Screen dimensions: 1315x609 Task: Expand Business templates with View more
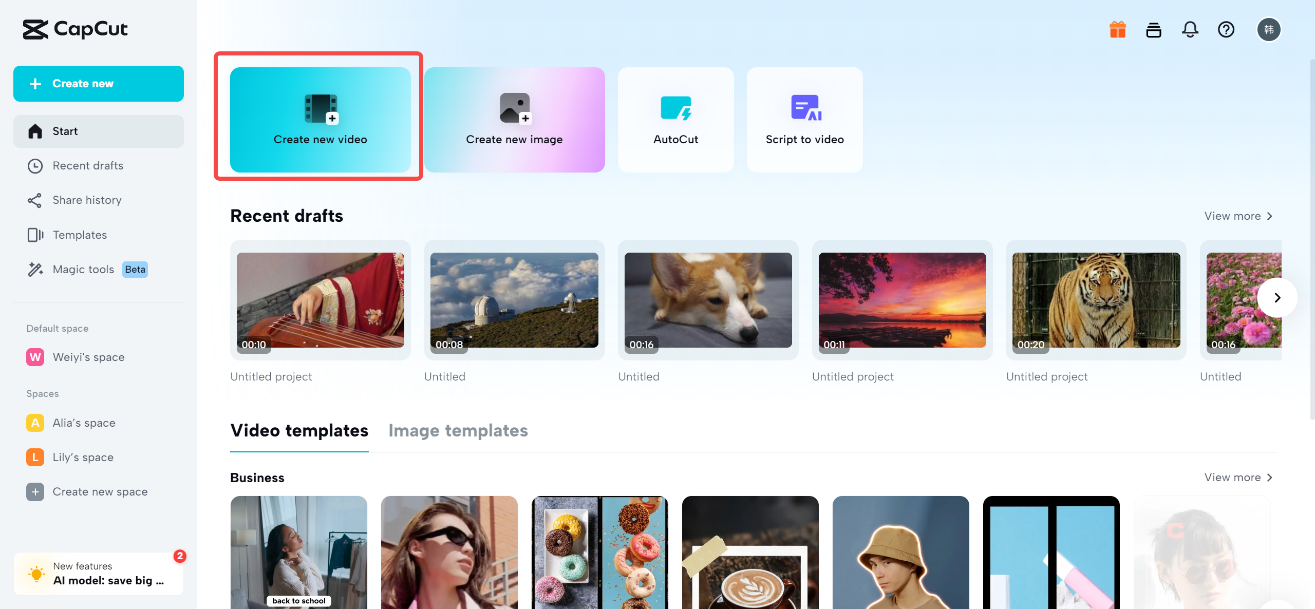tap(1238, 478)
